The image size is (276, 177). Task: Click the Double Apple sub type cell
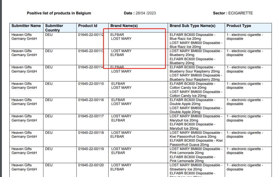tap(196, 106)
